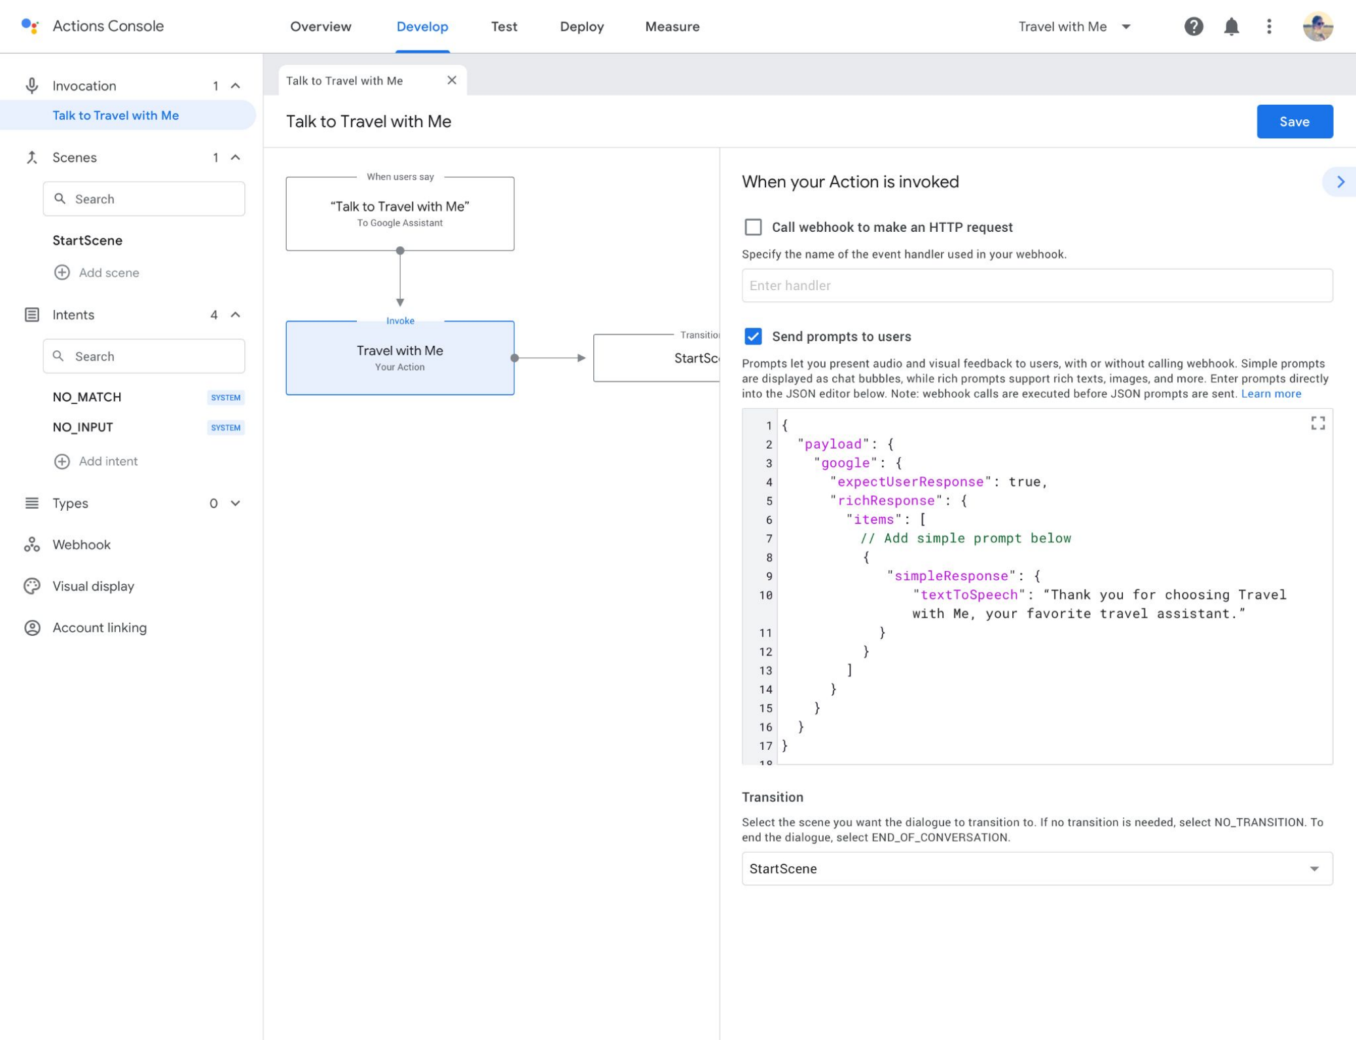This screenshot has width=1356, height=1040.
Task: Select the StartScene transition node
Action: 656,358
